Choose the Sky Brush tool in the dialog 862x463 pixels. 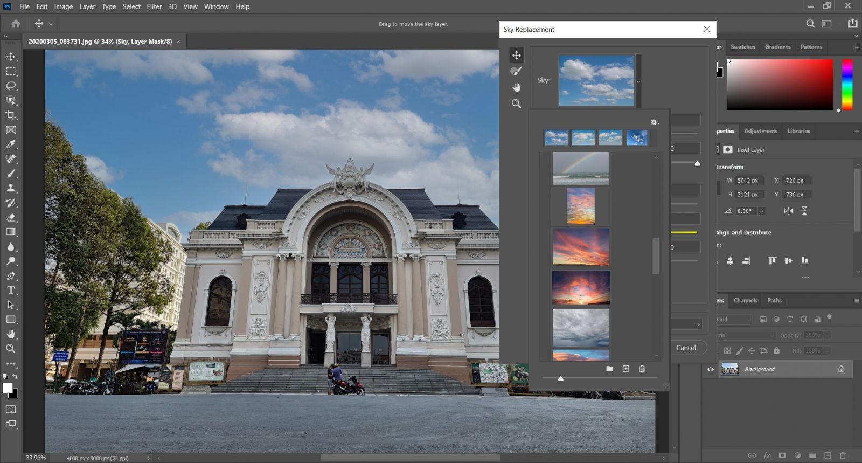click(516, 71)
